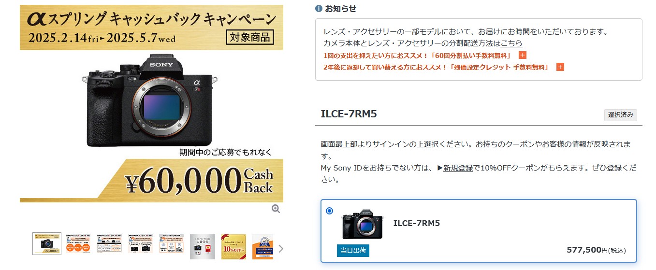Select the first cashback campaign thumbnail

[x=47, y=243]
